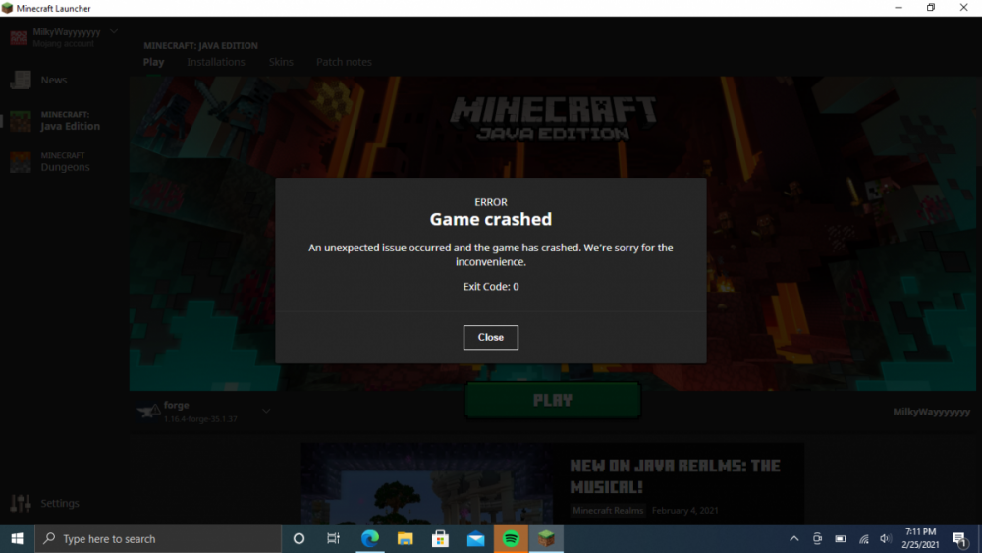Open Microsoft Store from taskbar

(x=440, y=538)
